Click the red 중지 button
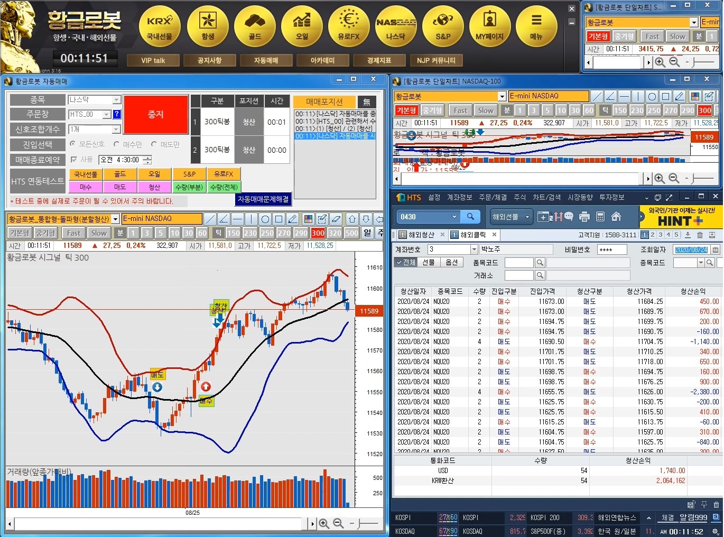 [156, 114]
